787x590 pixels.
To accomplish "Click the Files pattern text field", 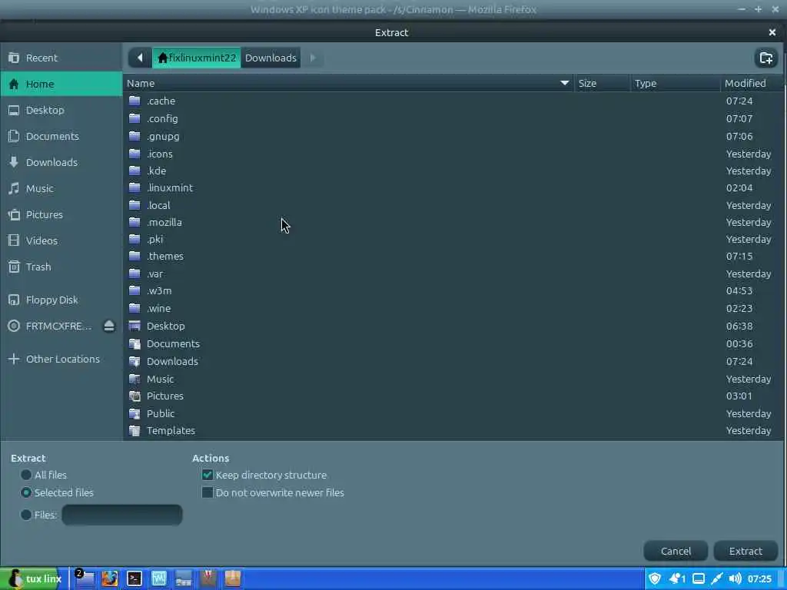I will (x=122, y=515).
